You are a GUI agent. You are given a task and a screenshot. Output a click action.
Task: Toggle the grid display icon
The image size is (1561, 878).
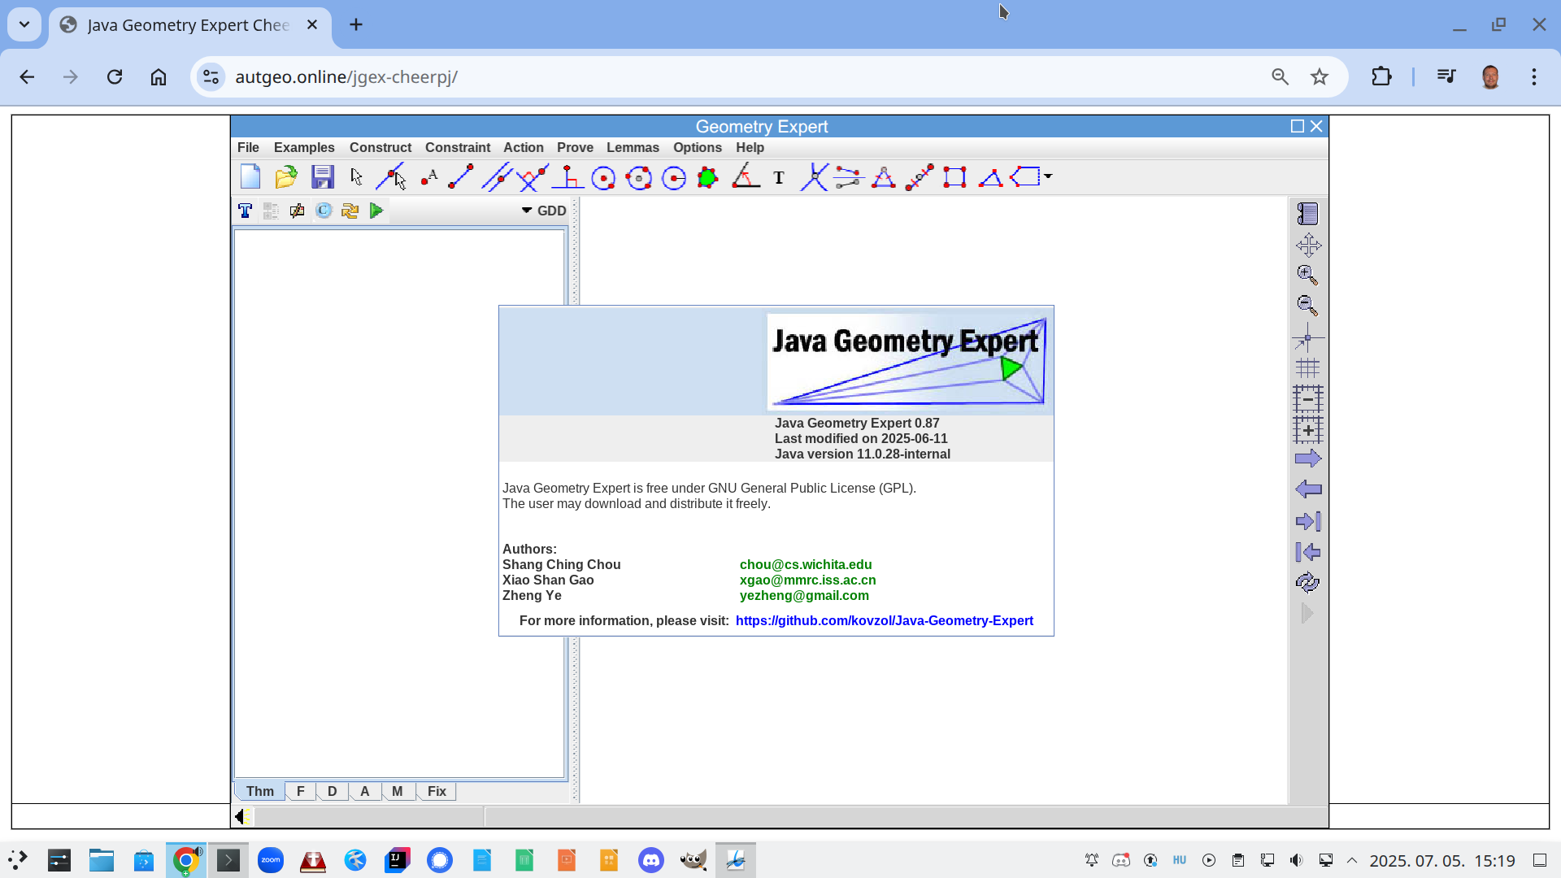(x=1307, y=368)
